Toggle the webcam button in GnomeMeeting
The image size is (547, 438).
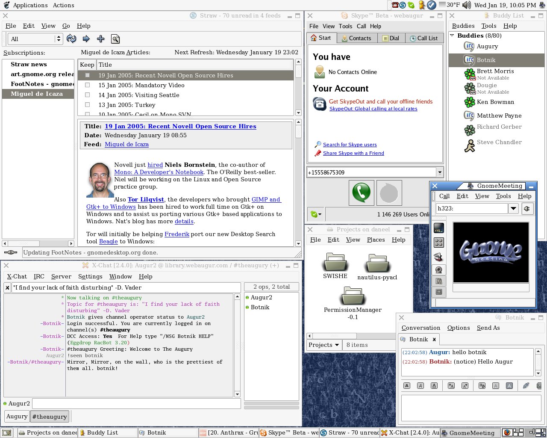438,270
